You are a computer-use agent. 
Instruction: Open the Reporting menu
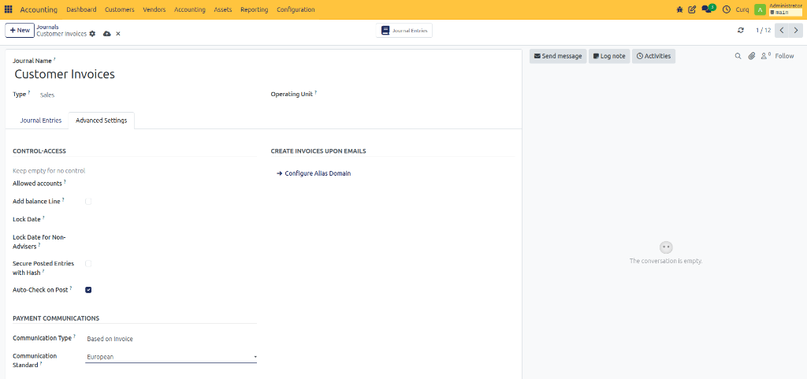pyautogui.click(x=255, y=9)
